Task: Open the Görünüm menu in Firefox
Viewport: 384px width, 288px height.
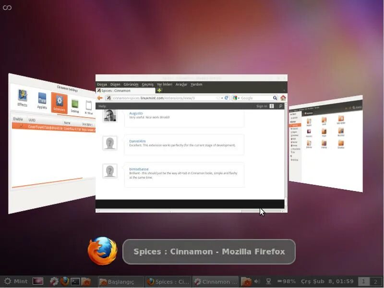Action: tap(131, 84)
